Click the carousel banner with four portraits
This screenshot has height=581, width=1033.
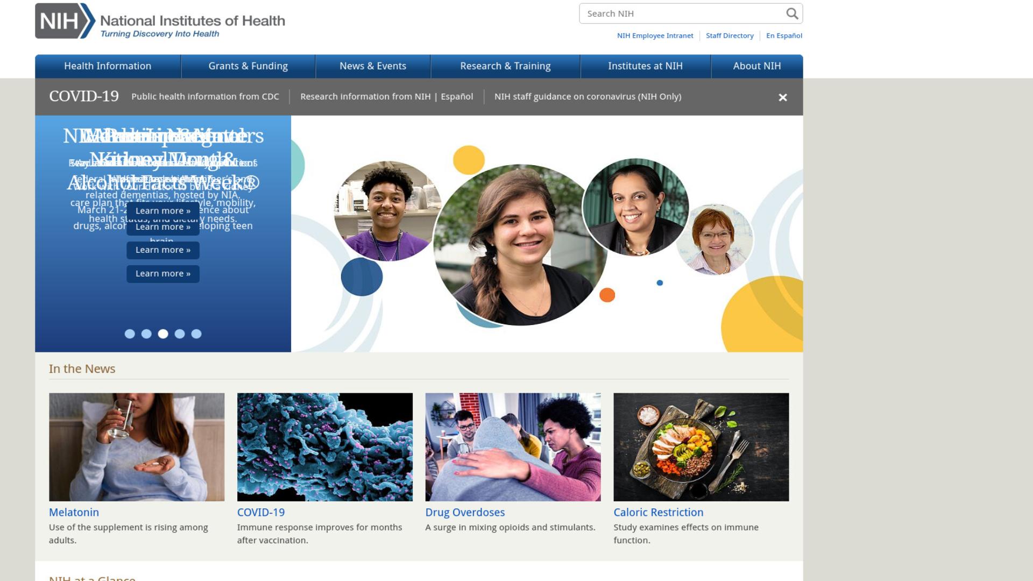tap(547, 234)
